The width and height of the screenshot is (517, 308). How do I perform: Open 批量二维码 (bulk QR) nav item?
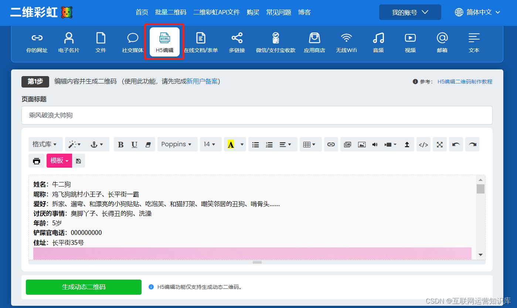coord(171,12)
